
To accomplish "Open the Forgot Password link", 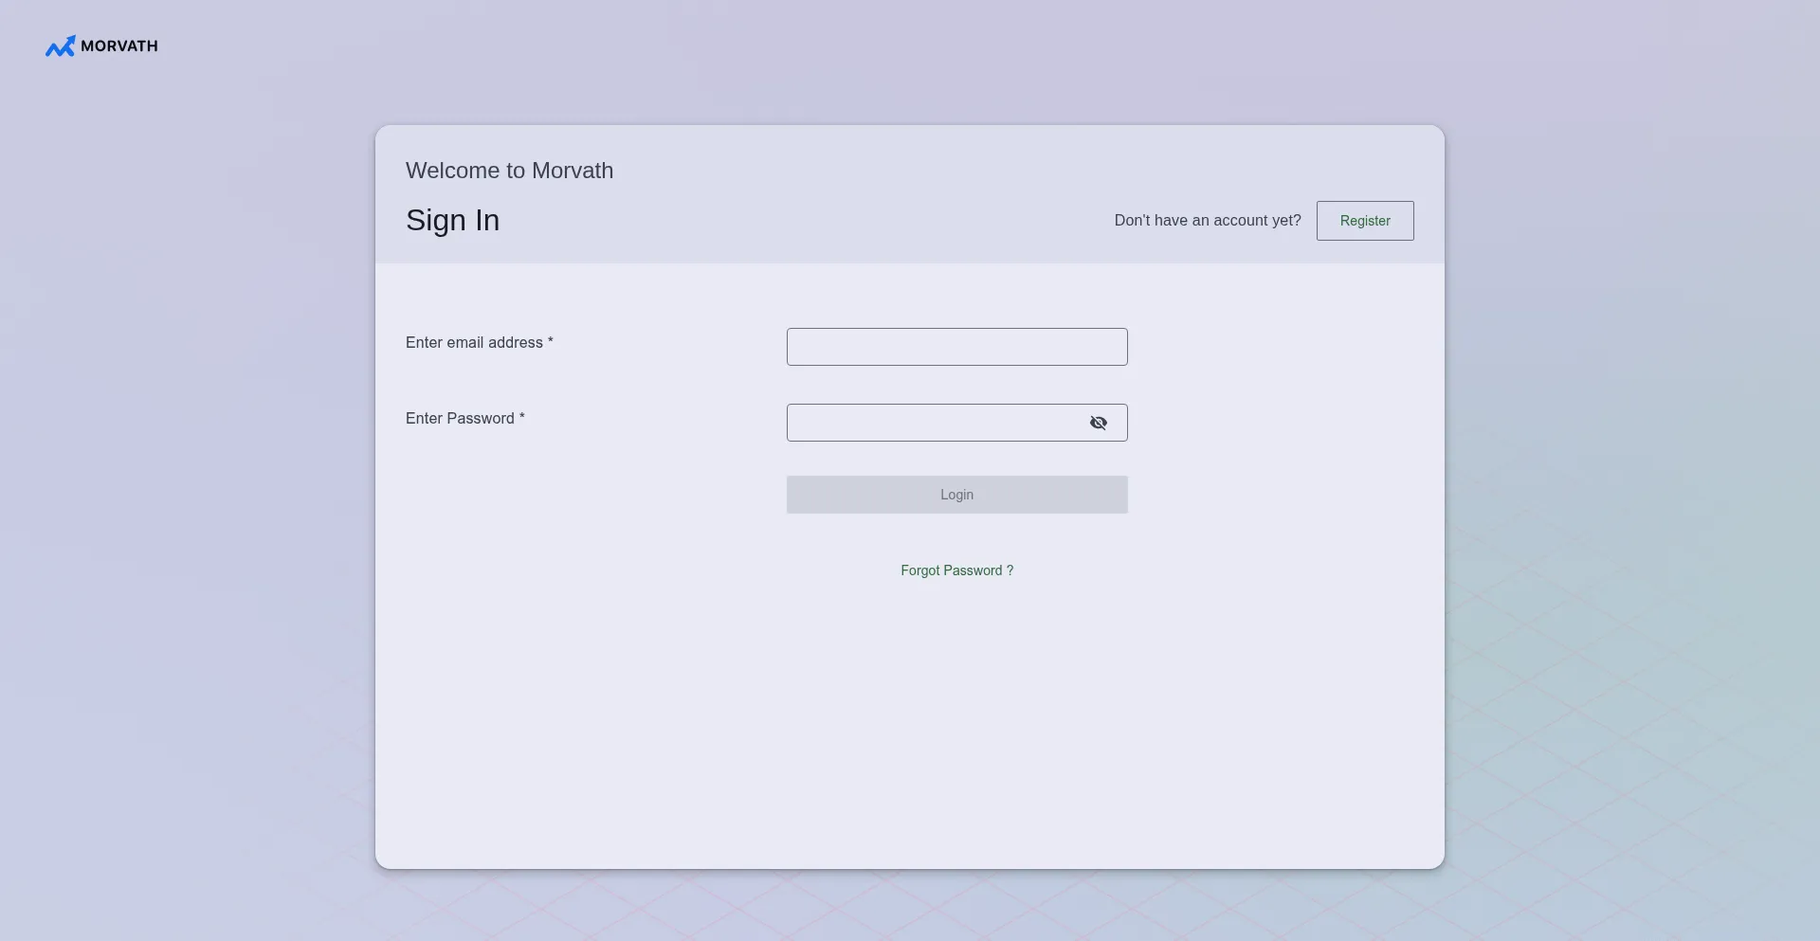I will tap(957, 570).
